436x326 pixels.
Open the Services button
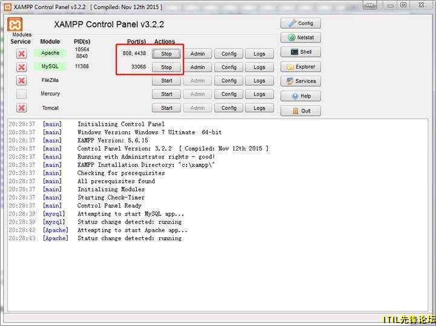[300, 81]
